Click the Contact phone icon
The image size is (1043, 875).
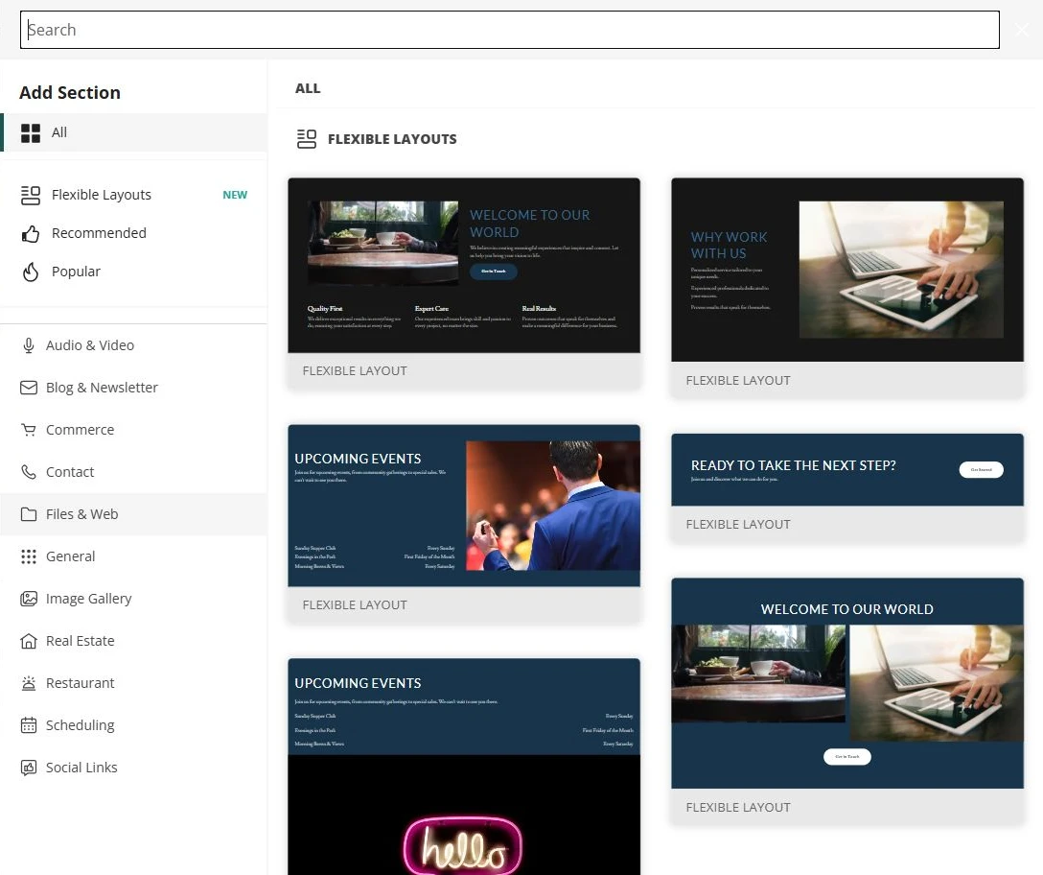(29, 472)
